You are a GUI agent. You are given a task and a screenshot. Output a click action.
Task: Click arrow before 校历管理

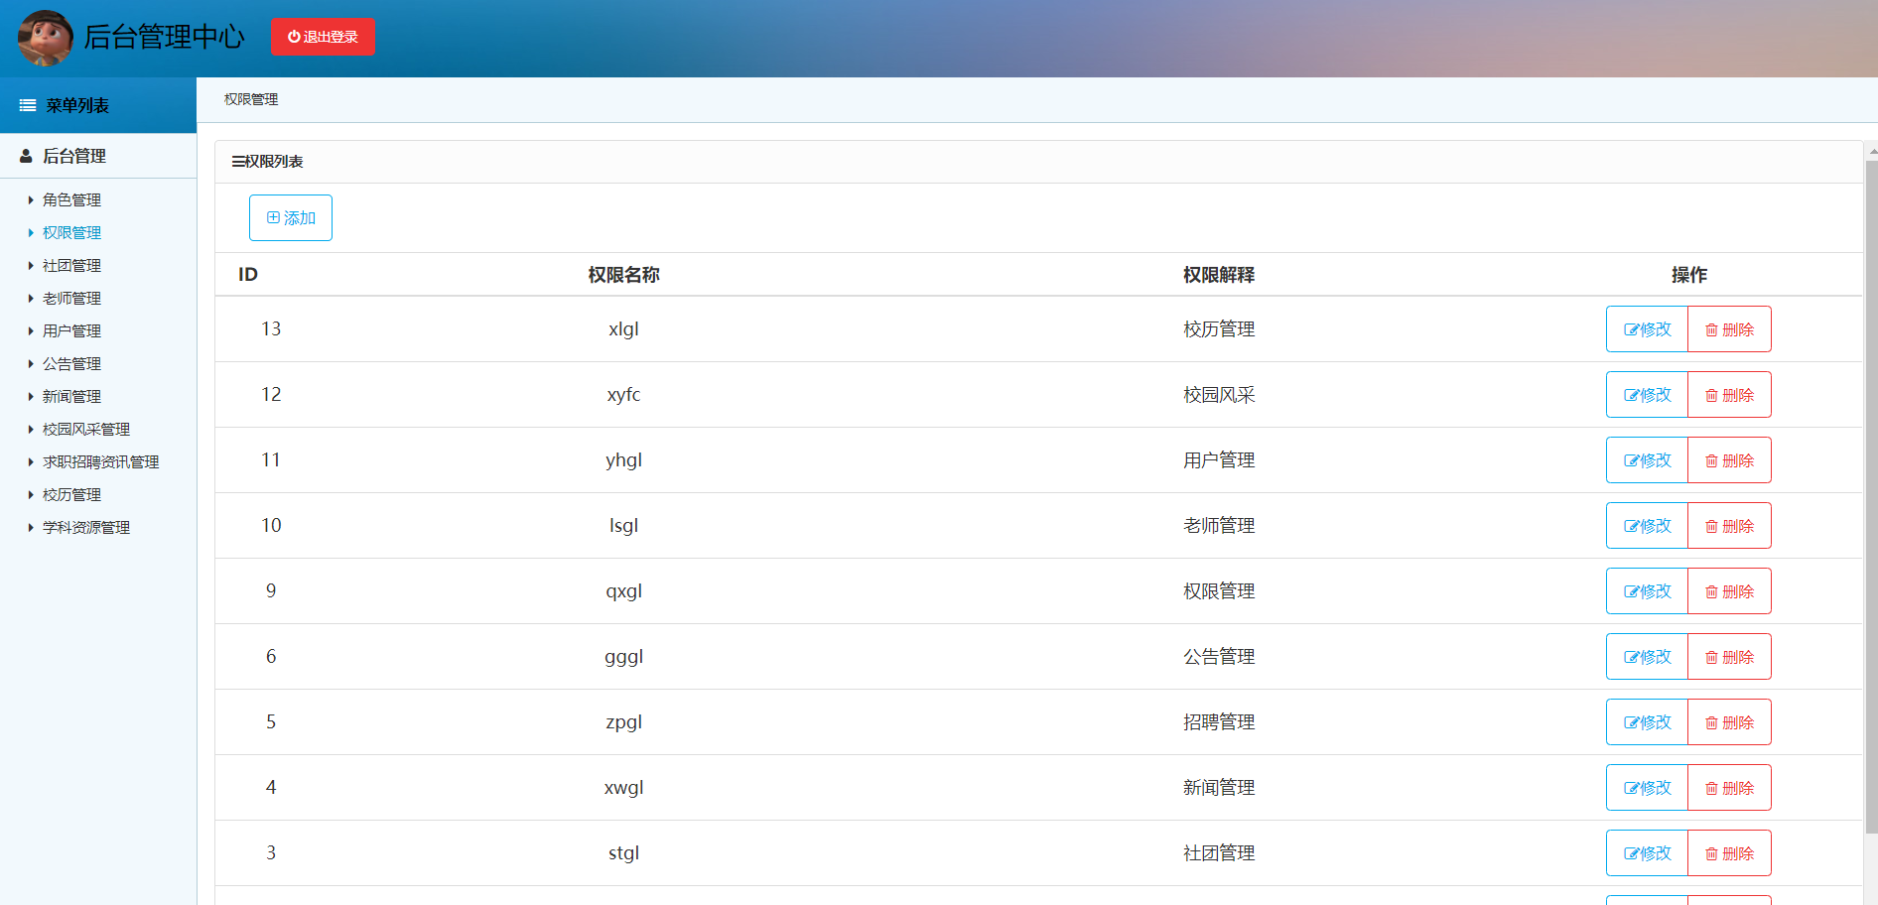click(x=31, y=494)
